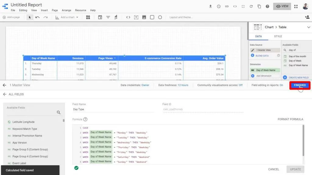
Task: Expand the Chart type selector chevron
Action: click(308, 27)
